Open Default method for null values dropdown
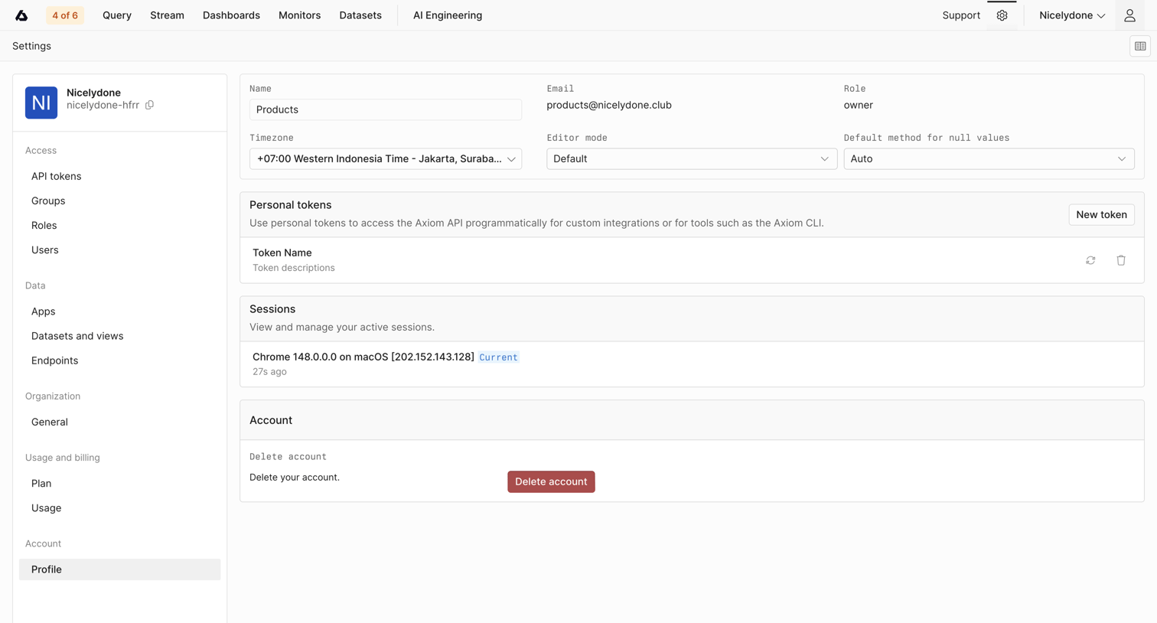This screenshot has height=623, width=1157. point(989,159)
